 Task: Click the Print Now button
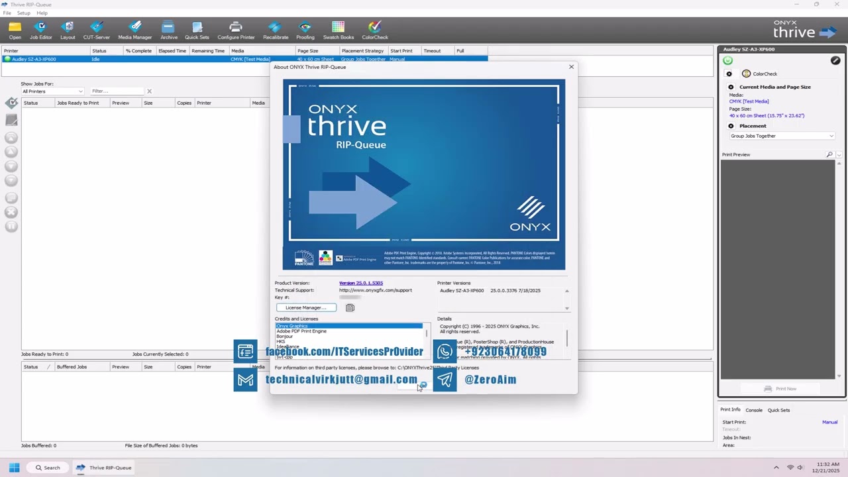point(780,389)
